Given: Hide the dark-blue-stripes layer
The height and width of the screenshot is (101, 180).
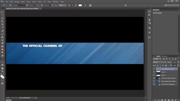Looking at the screenshot, I should 154,78.
